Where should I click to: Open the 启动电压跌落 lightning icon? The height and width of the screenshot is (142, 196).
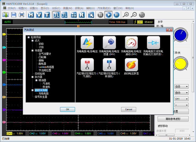pos(131,65)
